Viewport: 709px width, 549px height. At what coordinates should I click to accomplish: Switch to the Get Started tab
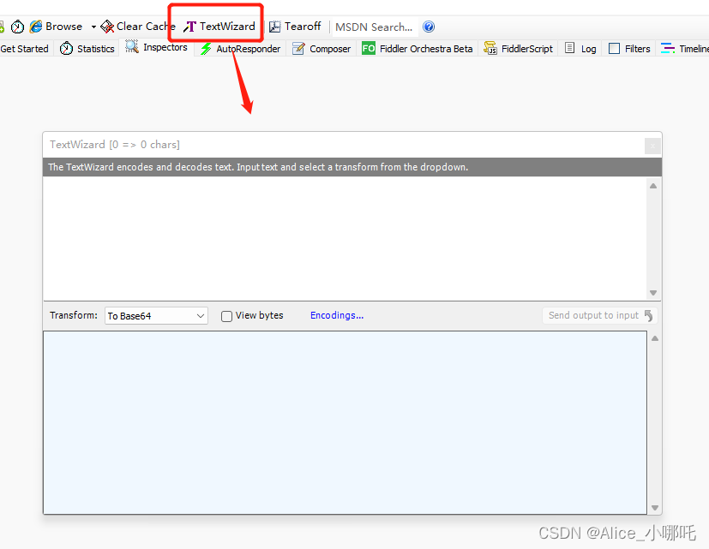[x=24, y=49]
